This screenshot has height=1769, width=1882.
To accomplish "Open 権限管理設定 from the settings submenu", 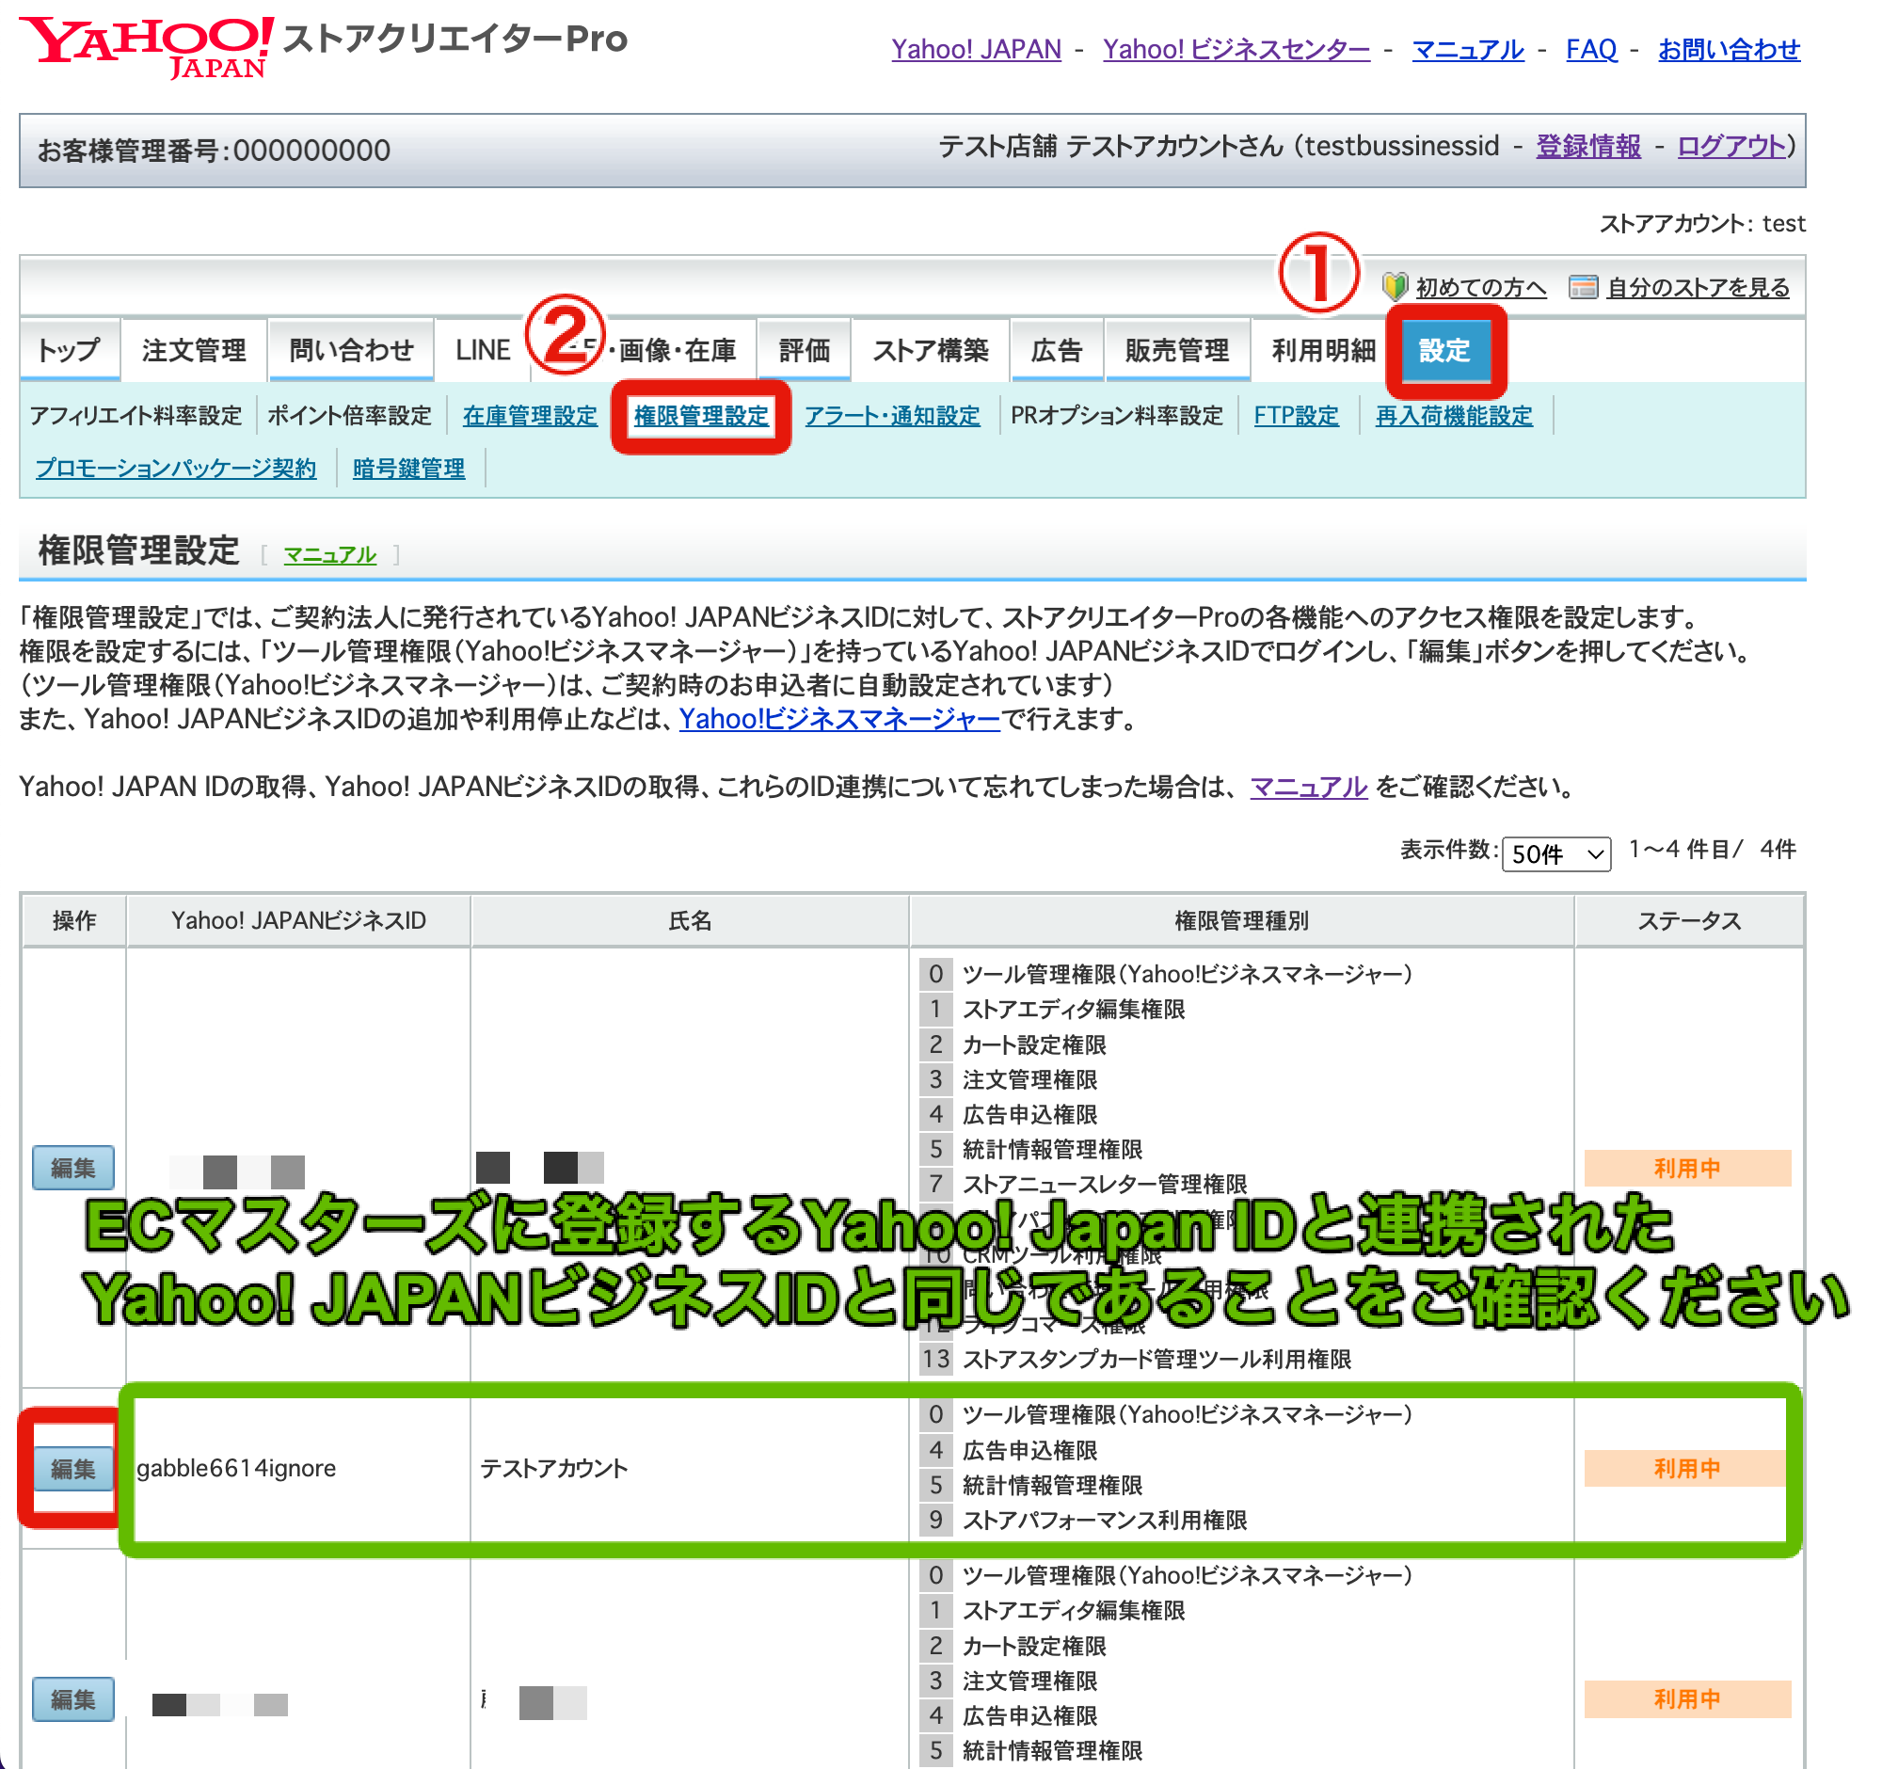I will click(x=700, y=416).
